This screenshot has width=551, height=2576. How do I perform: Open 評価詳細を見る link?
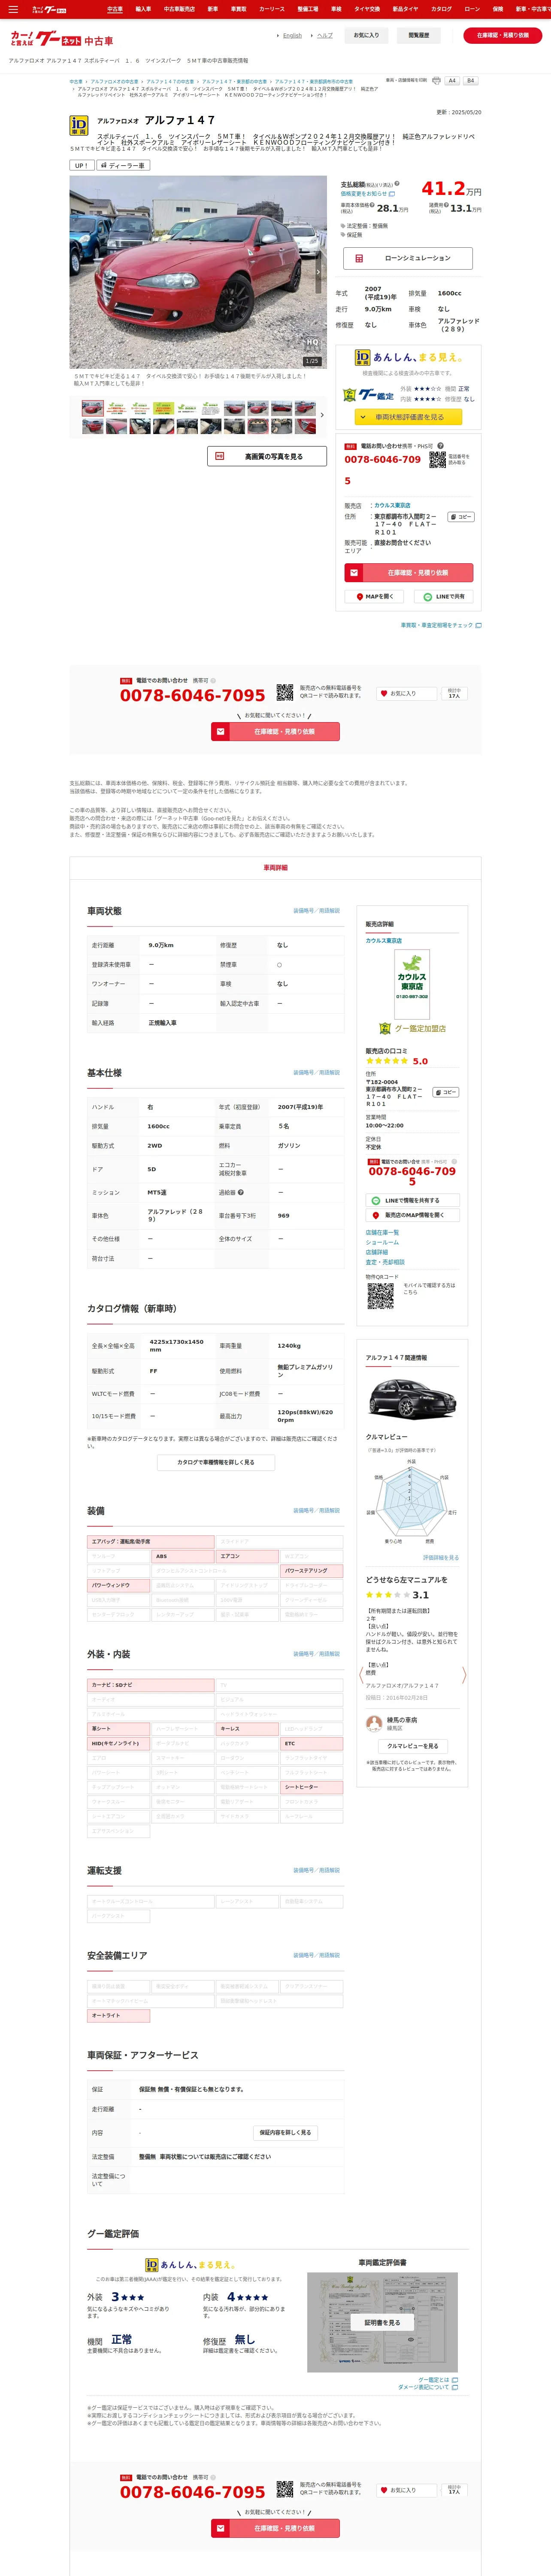click(x=441, y=1558)
